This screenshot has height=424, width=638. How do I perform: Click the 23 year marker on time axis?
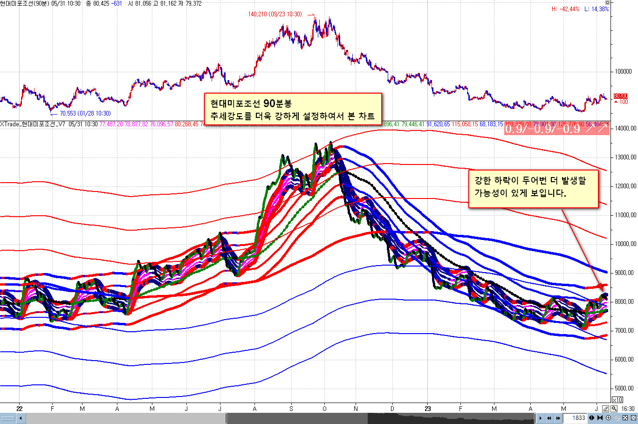[428, 409]
